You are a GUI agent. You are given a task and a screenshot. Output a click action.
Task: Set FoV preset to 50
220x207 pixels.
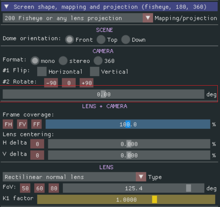coord(25,188)
